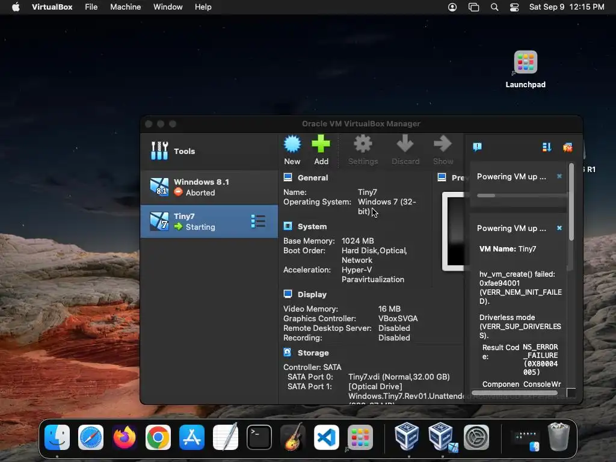Image resolution: width=616 pixels, height=462 pixels.
Task: Open the Storage settings header link
Action: pos(313,353)
